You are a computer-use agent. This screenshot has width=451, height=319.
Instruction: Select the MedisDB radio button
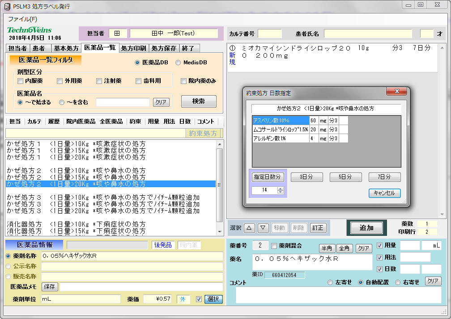[178, 63]
